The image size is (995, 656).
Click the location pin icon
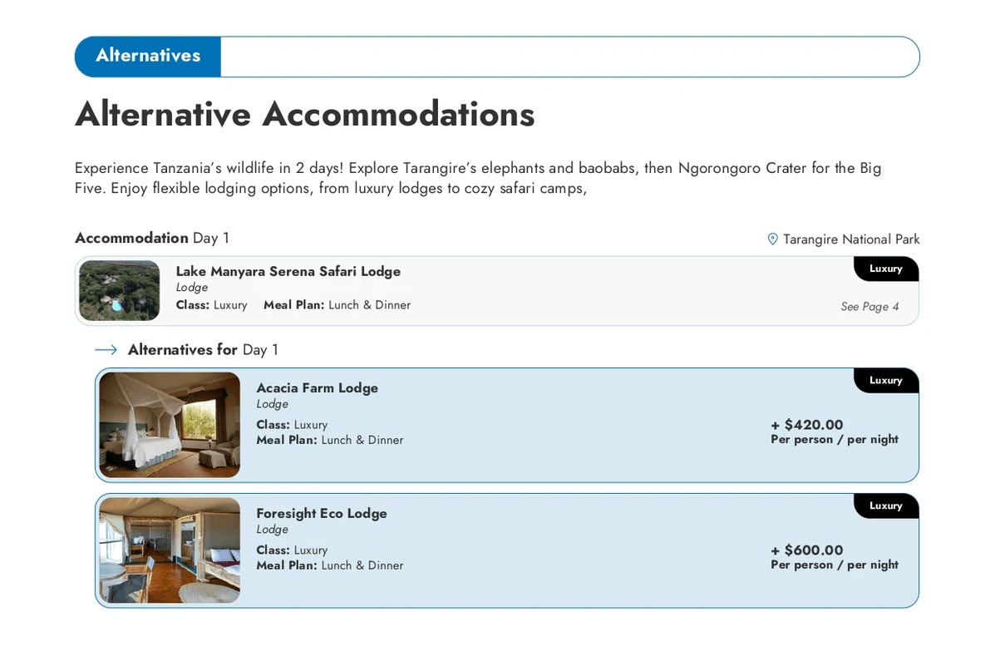(x=772, y=239)
